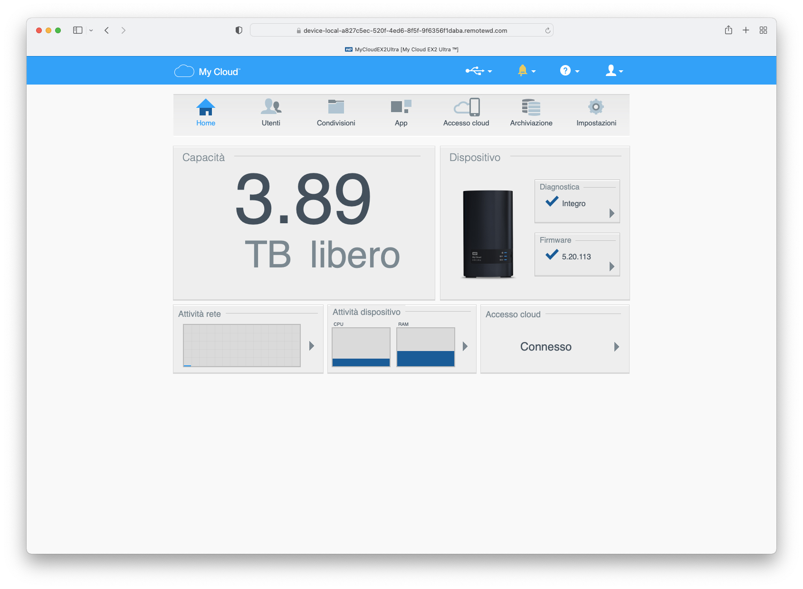Open the Impostazioni settings tab
This screenshot has height=589, width=803.
click(x=596, y=113)
